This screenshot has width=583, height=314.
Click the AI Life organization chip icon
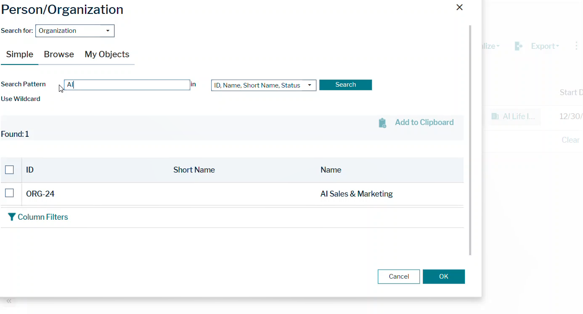click(x=495, y=117)
